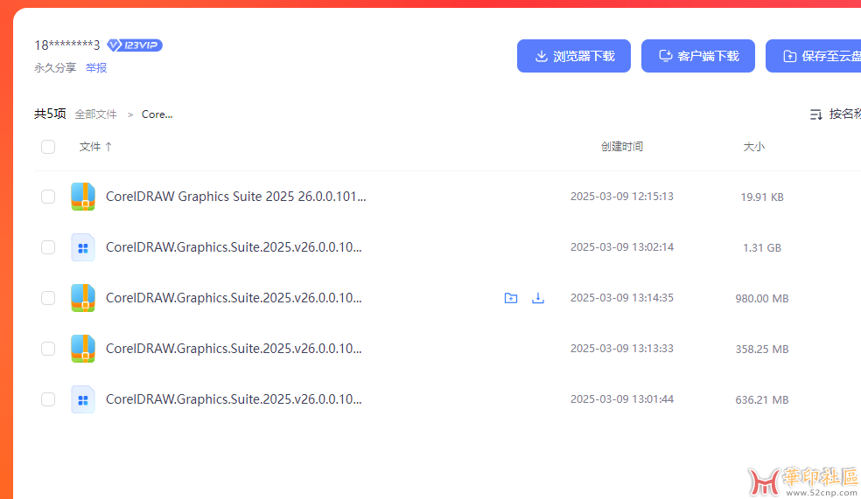Click the date 2025-03-09 12:15:13

coord(621,197)
